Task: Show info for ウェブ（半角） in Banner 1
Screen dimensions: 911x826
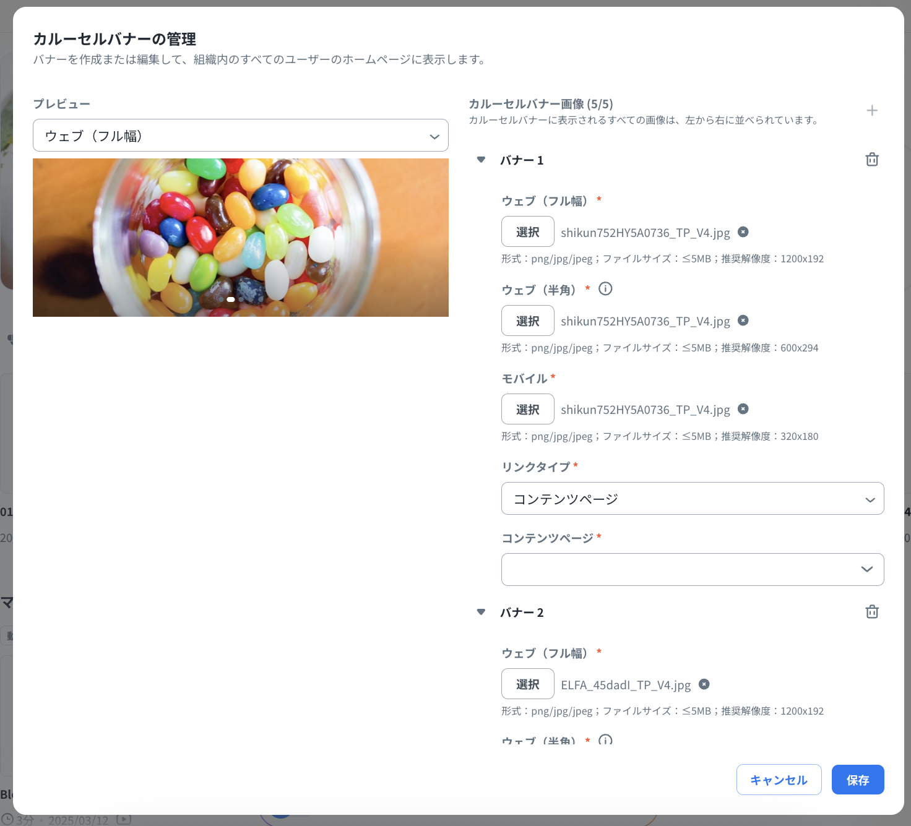Action: click(x=605, y=289)
